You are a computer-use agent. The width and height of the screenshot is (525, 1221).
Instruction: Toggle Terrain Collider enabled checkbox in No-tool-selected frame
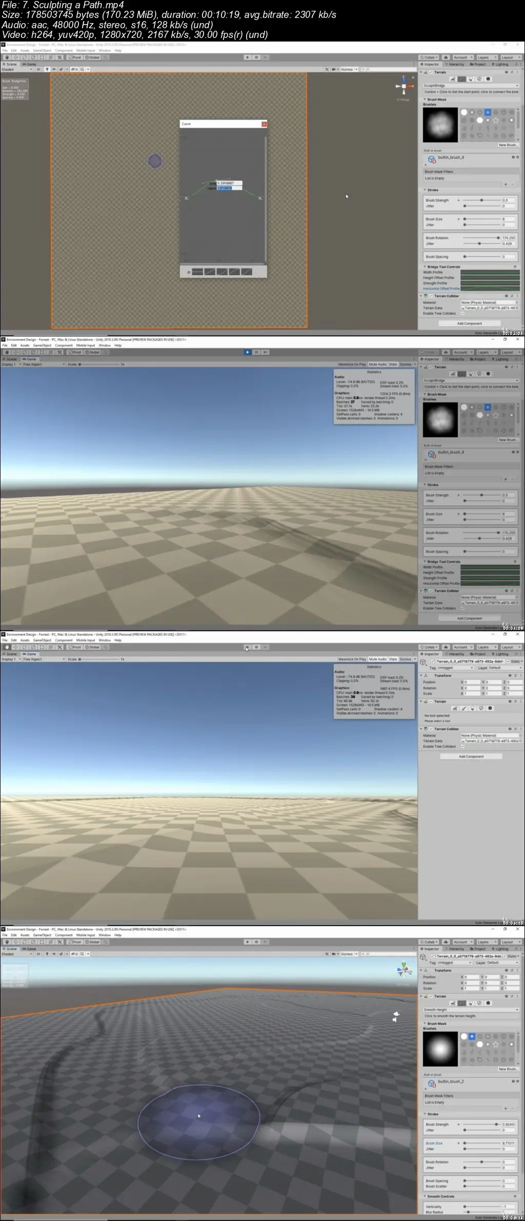tap(431, 729)
